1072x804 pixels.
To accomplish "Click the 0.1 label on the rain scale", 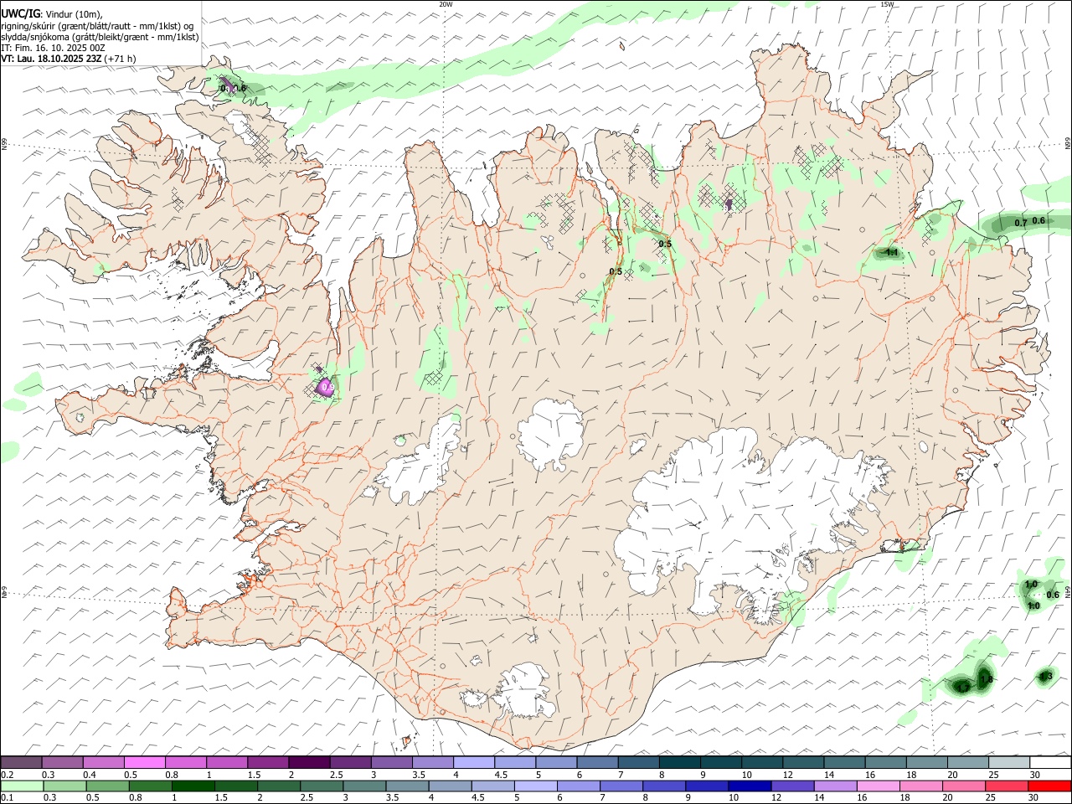I will (x=6, y=797).
